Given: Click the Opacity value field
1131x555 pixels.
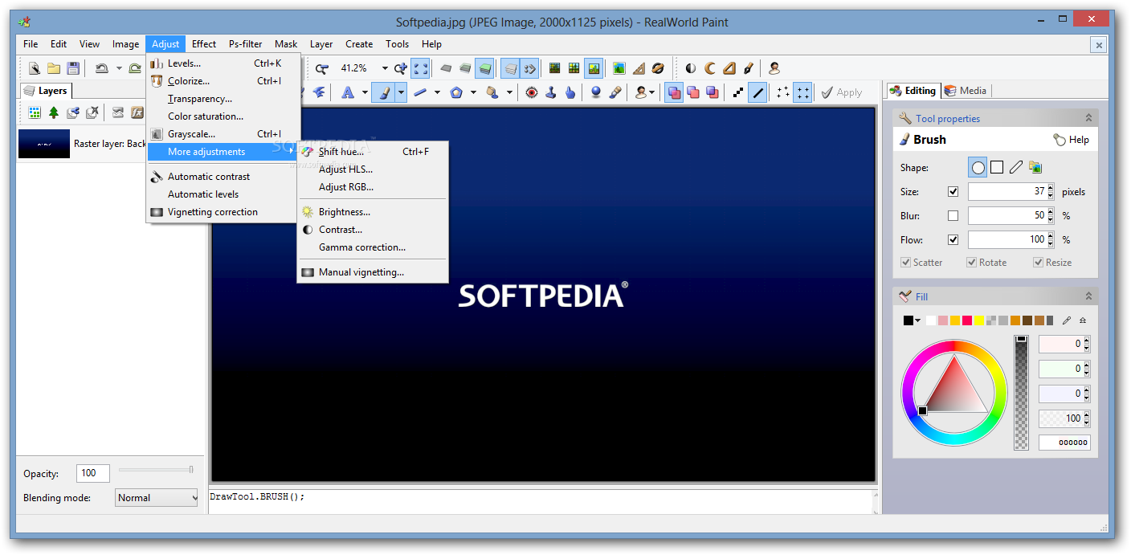Looking at the screenshot, I should (x=92, y=473).
